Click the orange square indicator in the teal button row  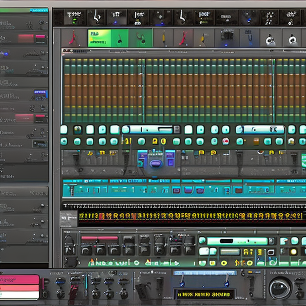tap(256, 141)
